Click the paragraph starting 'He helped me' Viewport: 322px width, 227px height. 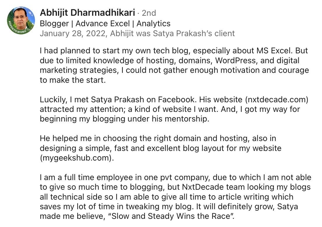(160, 148)
